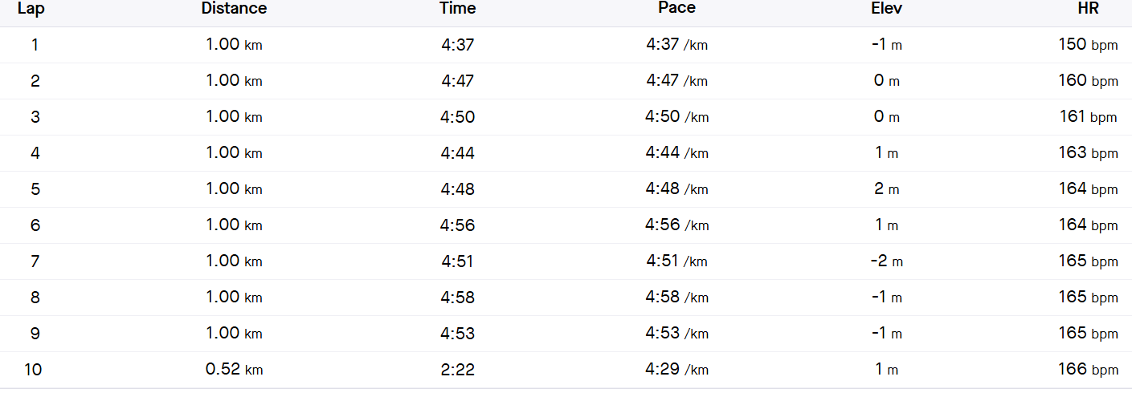This screenshot has width=1132, height=397.
Task: Click the Elev column header
Action: tap(886, 9)
